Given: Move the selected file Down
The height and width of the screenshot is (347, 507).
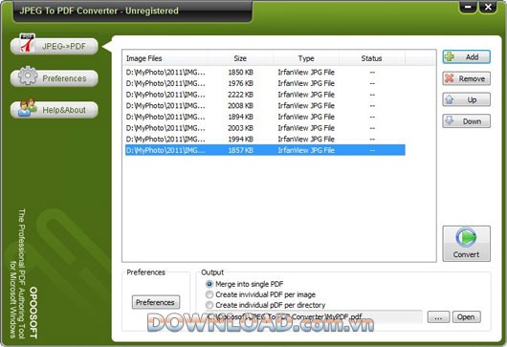Looking at the screenshot, I should pos(466,121).
